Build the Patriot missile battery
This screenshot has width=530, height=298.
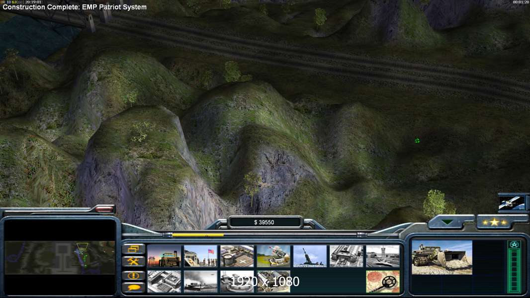(x=273, y=256)
